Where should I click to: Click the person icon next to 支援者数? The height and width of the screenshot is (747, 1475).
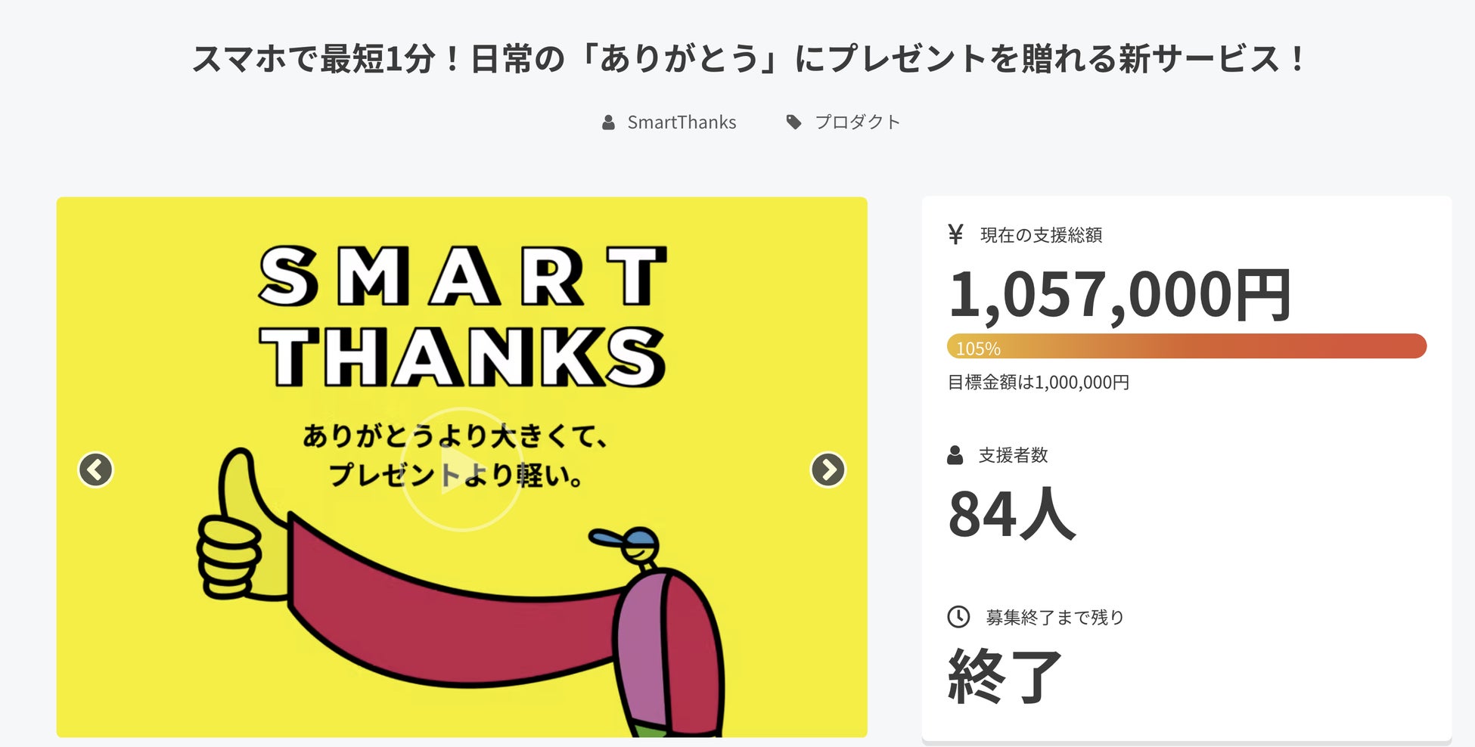click(955, 455)
